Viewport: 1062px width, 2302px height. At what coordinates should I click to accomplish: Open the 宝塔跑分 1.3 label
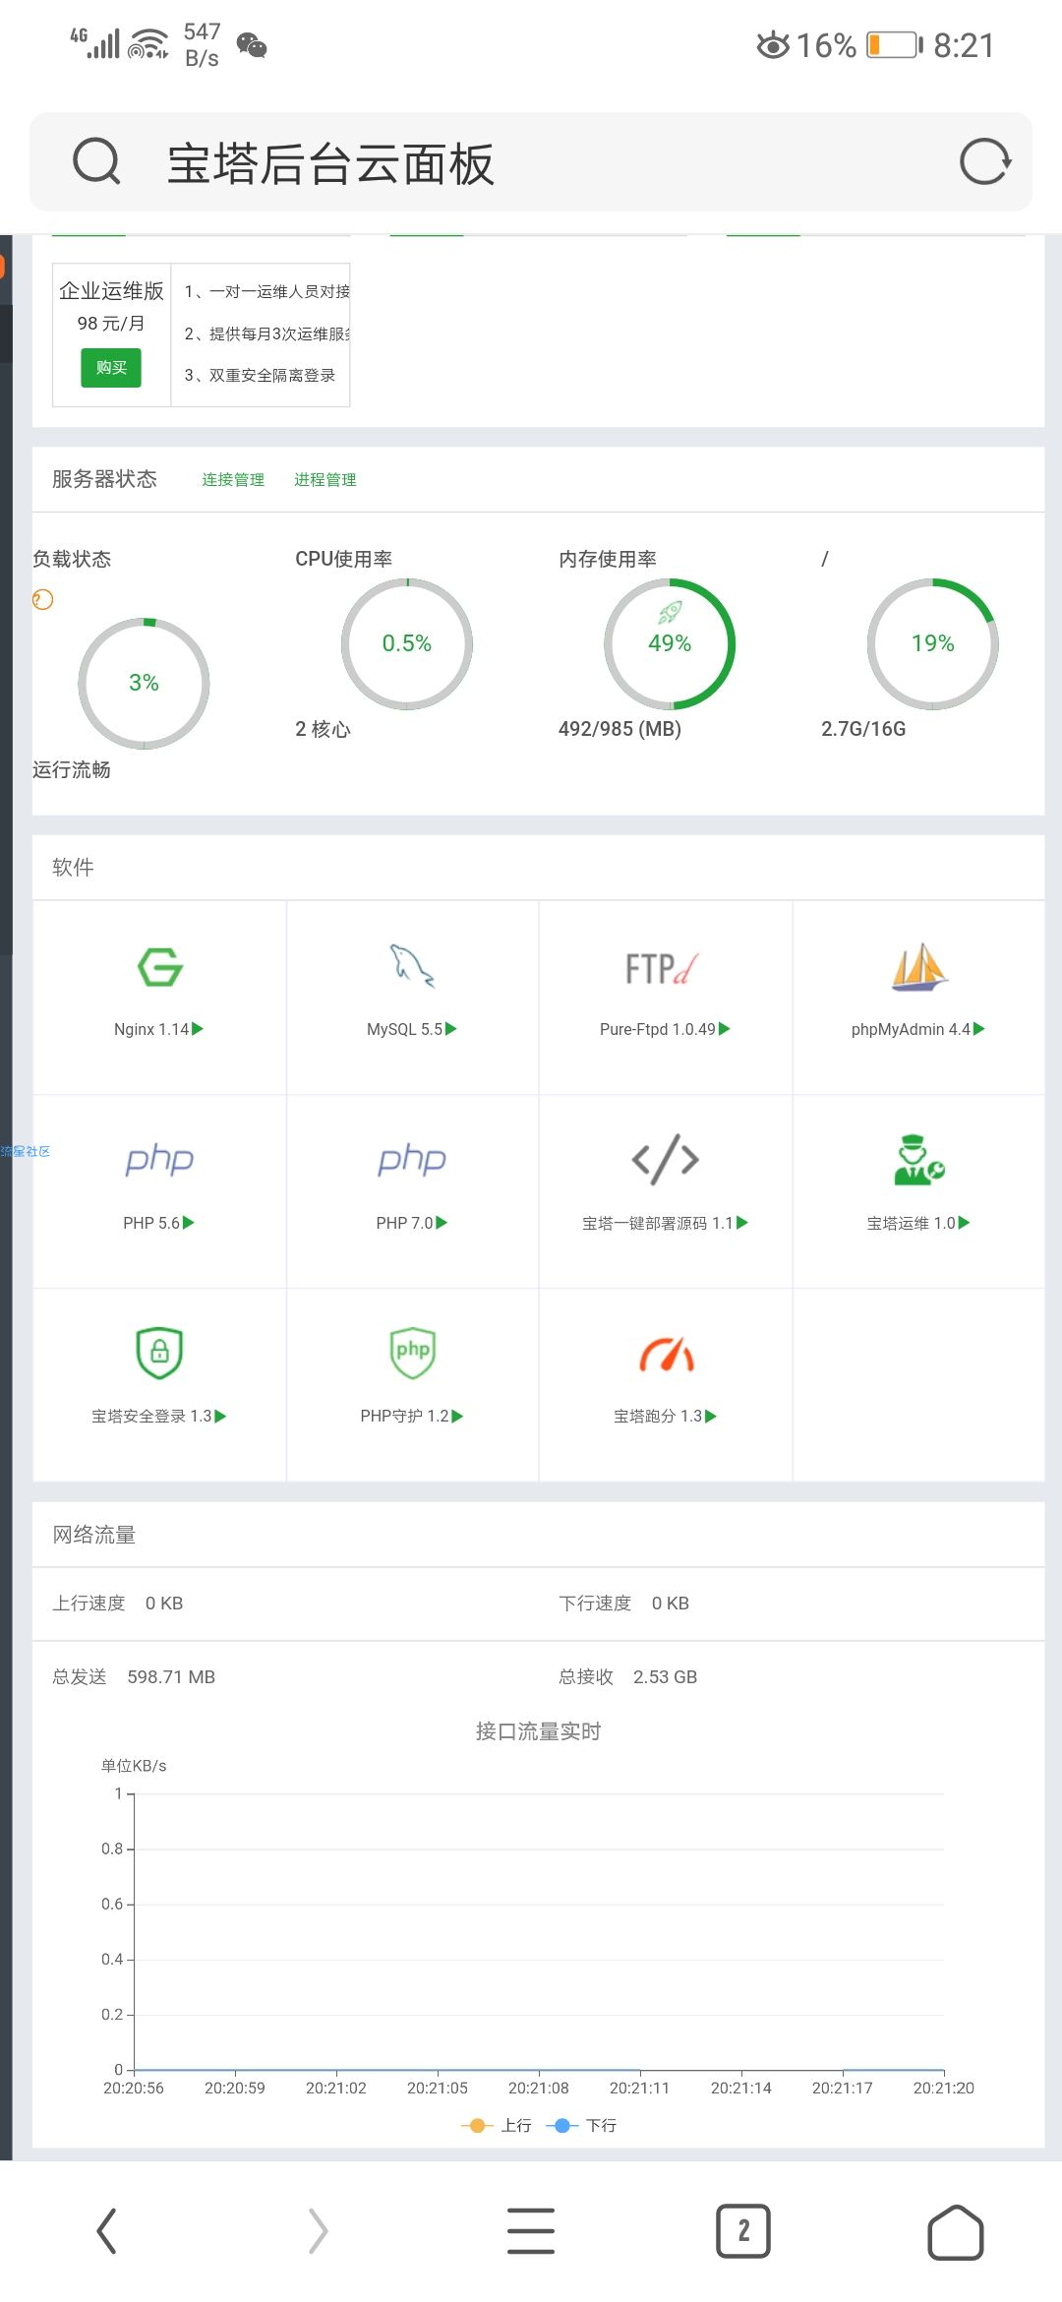click(658, 1417)
